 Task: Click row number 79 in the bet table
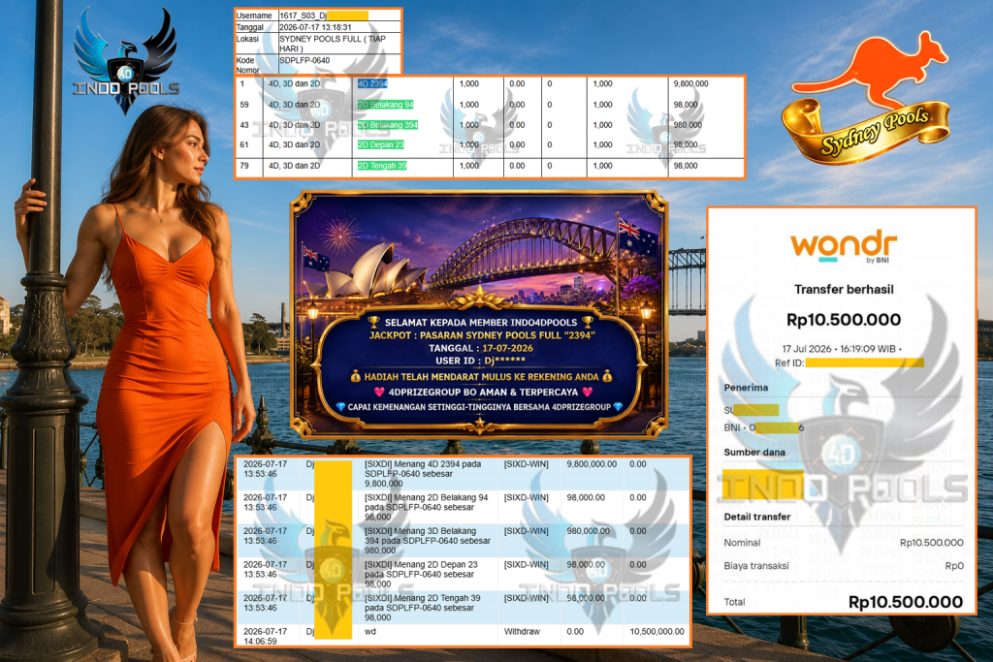(x=244, y=165)
